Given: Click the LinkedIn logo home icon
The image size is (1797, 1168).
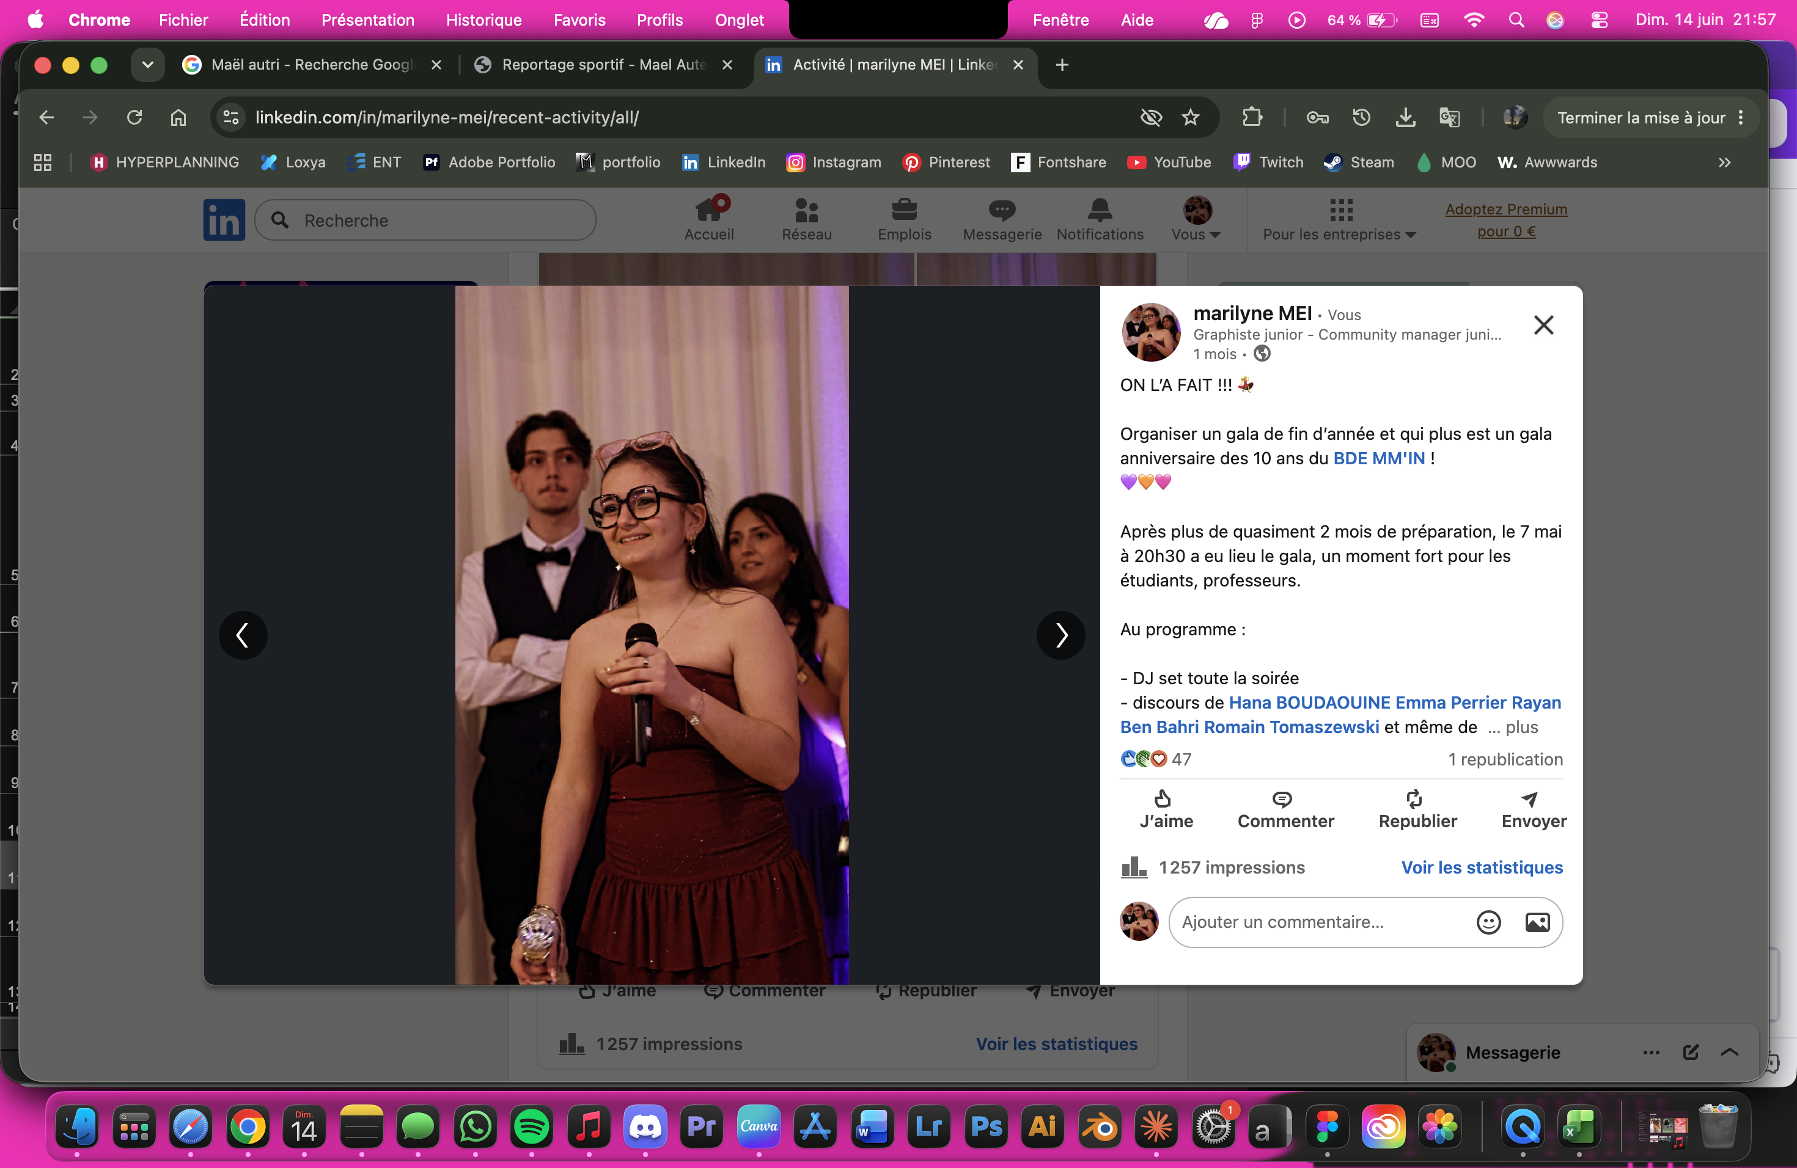Looking at the screenshot, I should [224, 221].
